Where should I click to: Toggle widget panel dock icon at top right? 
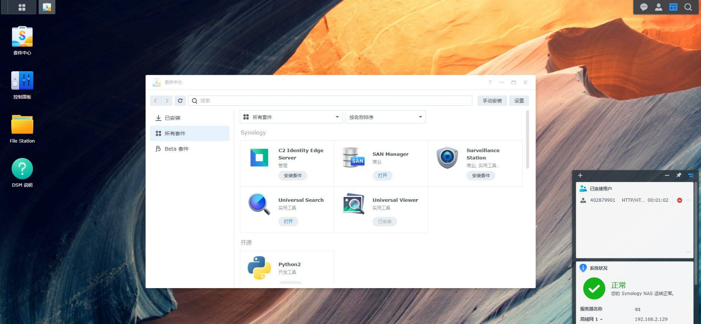691,175
